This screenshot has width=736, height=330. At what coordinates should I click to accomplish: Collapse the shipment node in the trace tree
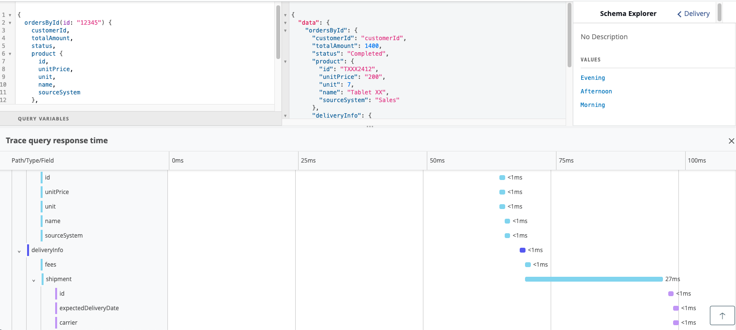pyautogui.click(x=33, y=280)
